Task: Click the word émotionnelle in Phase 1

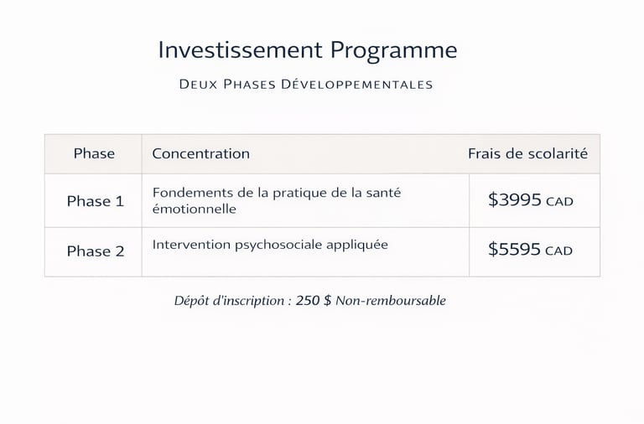Action: click(195, 209)
